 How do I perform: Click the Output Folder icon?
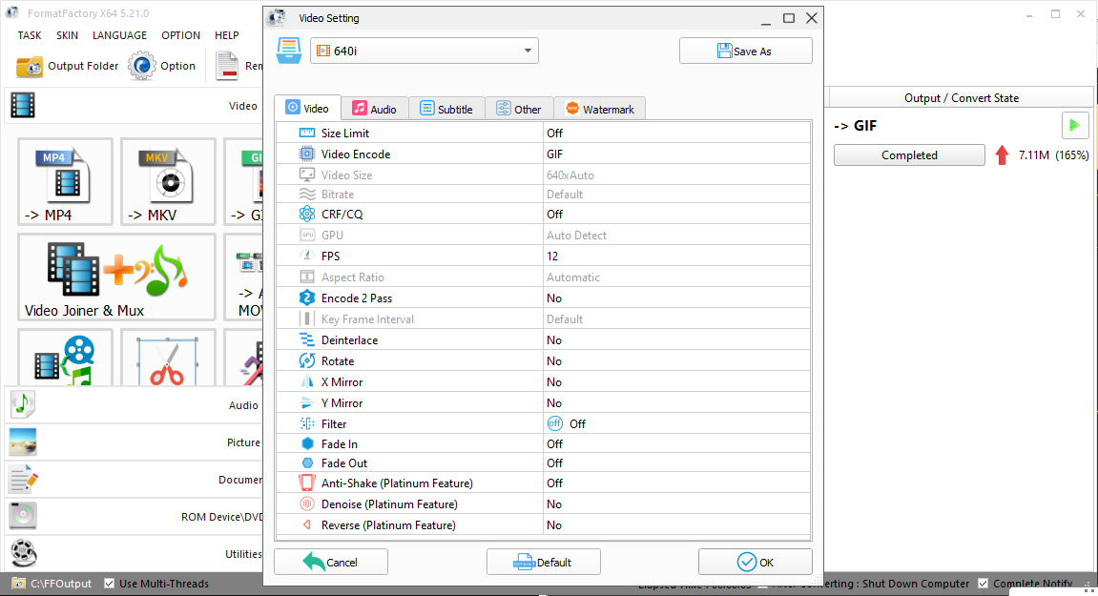click(x=30, y=66)
